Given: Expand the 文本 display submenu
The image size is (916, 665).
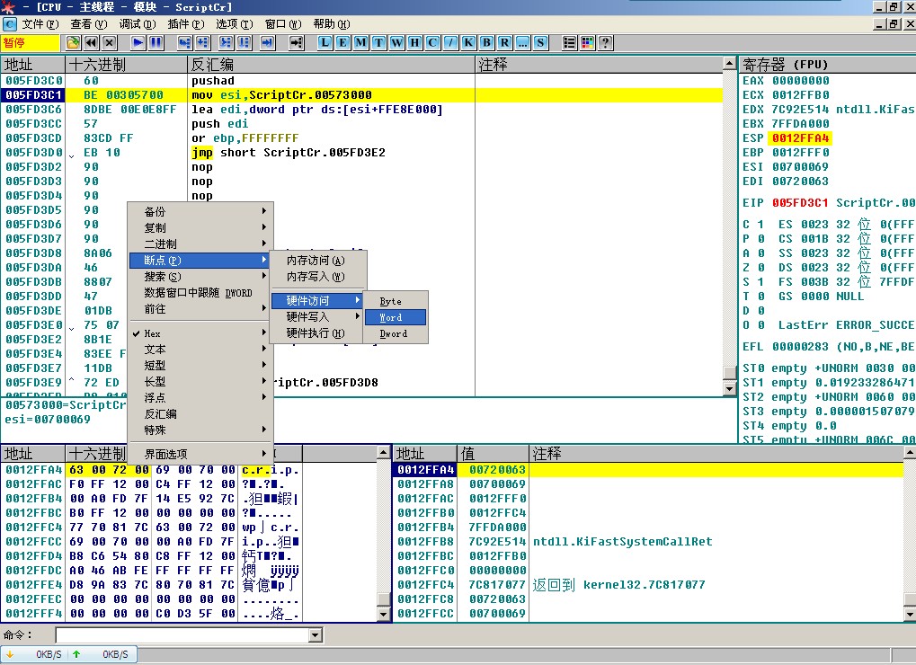Looking at the screenshot, I should pos(200,350).
